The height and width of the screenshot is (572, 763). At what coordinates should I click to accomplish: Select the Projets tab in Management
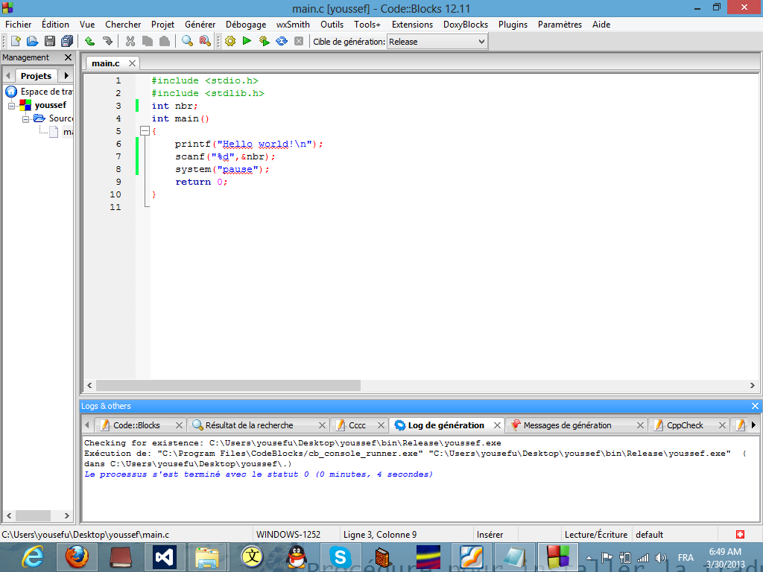[36, 76]
